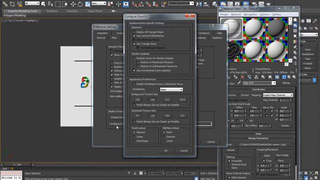The image size is (320, 180).
Task: Activate Select and Scale tool
Action: point(87,4)
